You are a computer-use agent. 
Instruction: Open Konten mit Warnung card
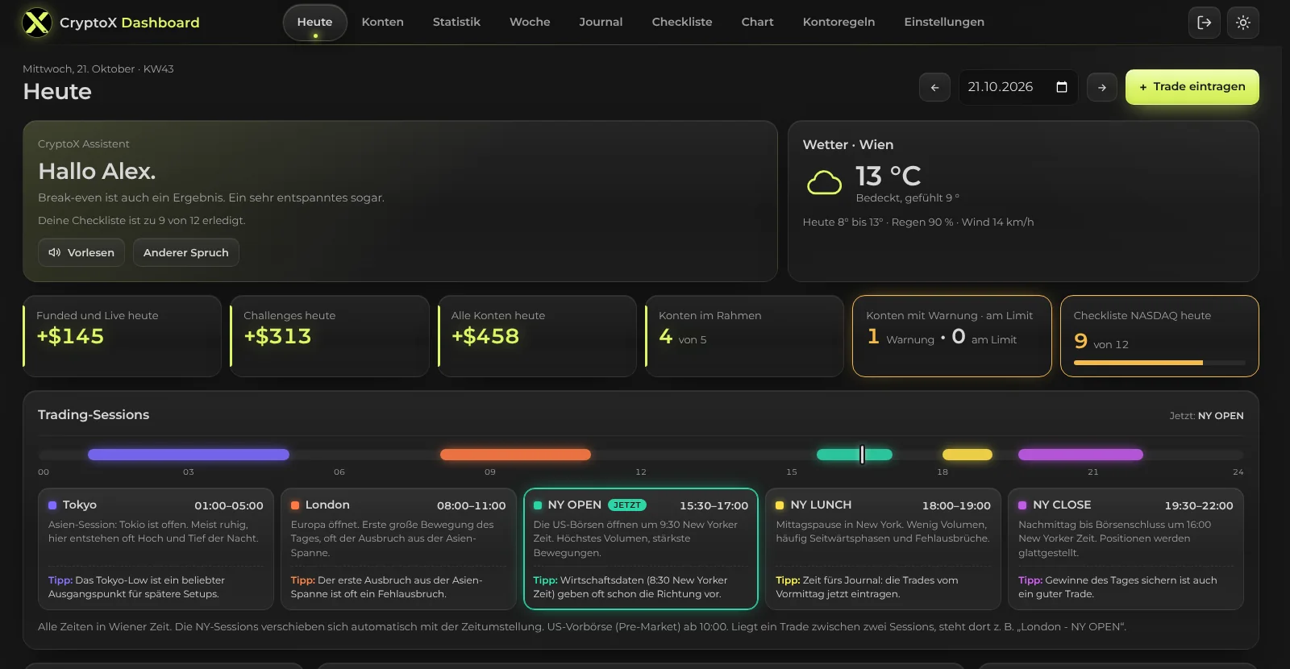[x=952, y=336]
